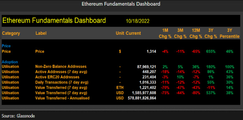The image size is (243, 120).
Task: Click Price 3Y change 655%
Action: tap(211, 51)
